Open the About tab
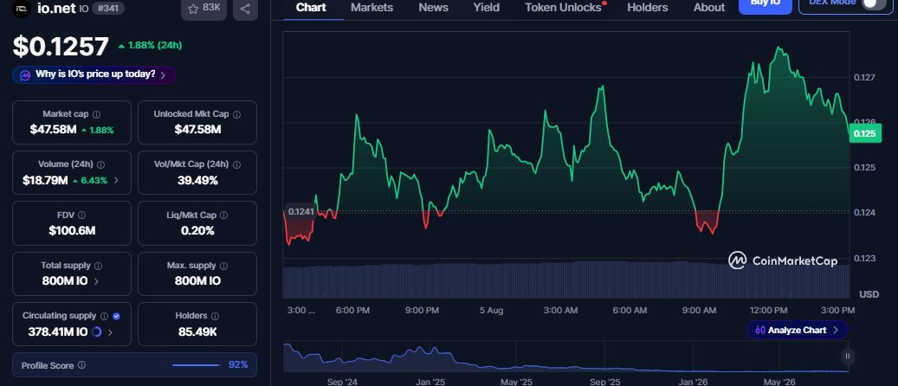Image resolution: width=898 pixels, height=386 pixels. click(709, 8)
